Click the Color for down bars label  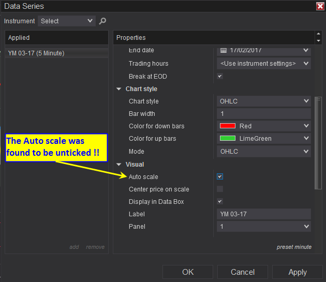pos(157,126)
